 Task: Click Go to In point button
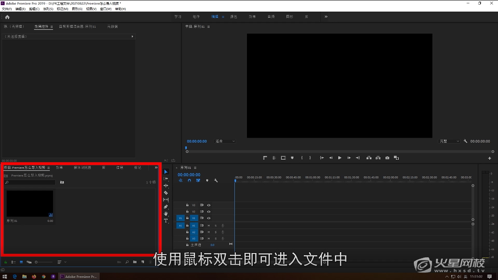click(x=322, y=158)
